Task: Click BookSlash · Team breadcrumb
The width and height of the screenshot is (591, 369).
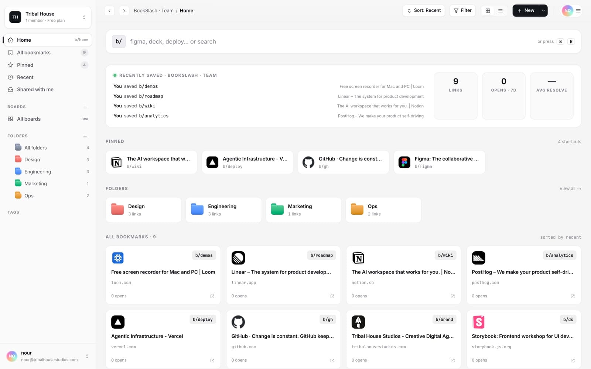Action: [x=154, y=11]
